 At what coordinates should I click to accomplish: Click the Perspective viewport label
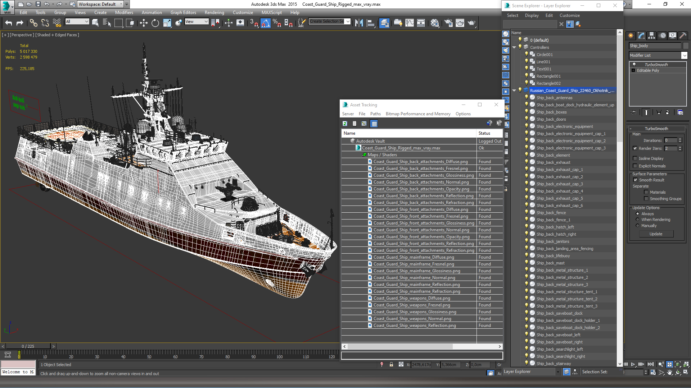[x=22, y=35]
